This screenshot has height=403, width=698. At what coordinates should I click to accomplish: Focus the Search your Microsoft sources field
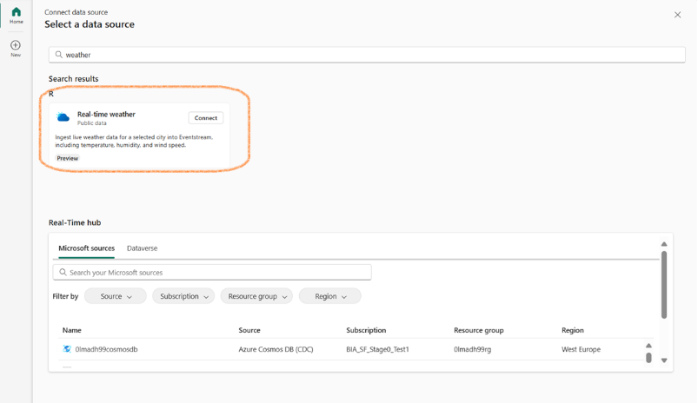coord(212,272)
